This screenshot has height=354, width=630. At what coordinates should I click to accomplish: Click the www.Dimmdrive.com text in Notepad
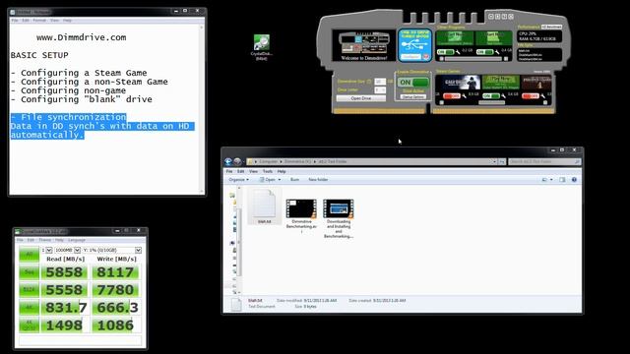81,37
